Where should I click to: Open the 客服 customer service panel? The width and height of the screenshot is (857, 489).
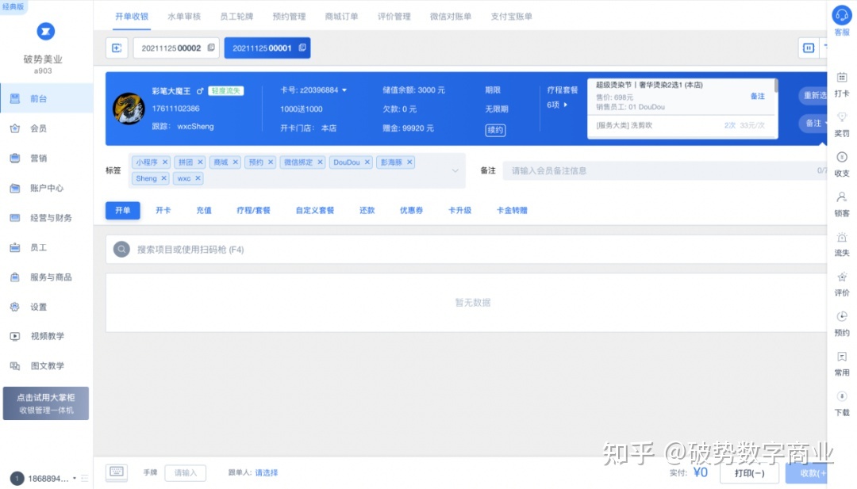pos(842,22)
